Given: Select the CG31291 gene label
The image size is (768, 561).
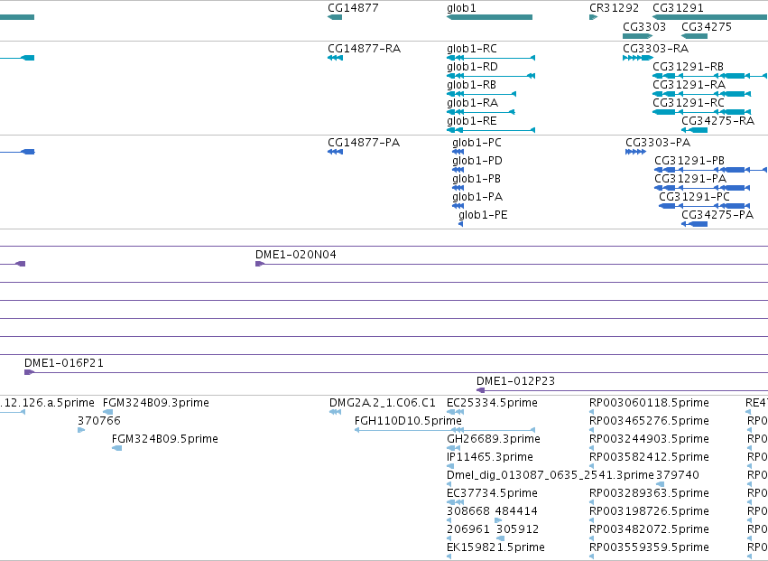Looking at the screenshot, I should coord(678,8).
